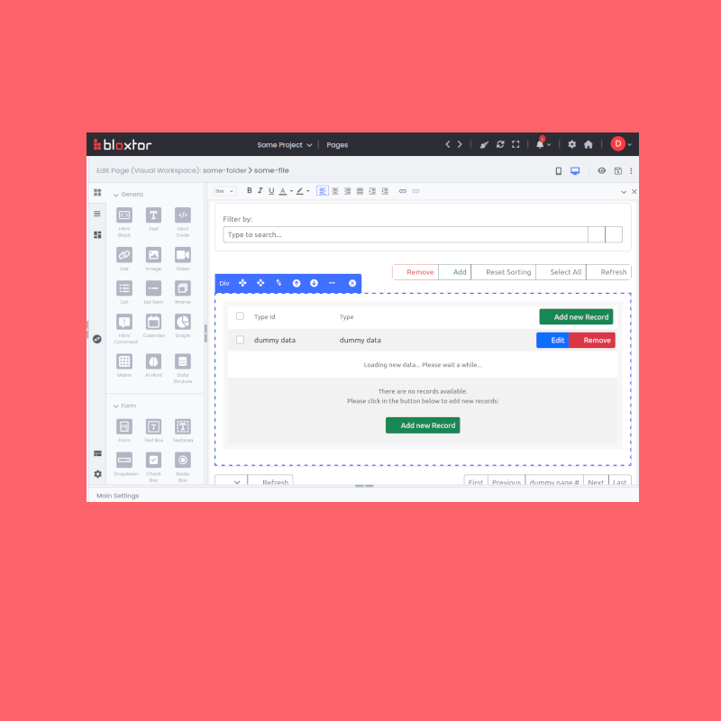Save the page with the disk icon
721x721 pixels.
point(618,171)
